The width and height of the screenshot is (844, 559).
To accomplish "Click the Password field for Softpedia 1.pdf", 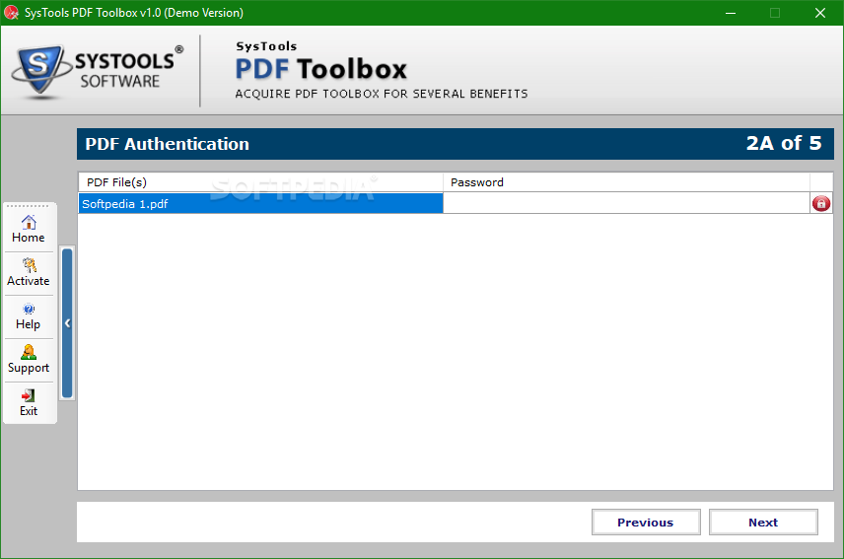I will [x=626, y=203].
